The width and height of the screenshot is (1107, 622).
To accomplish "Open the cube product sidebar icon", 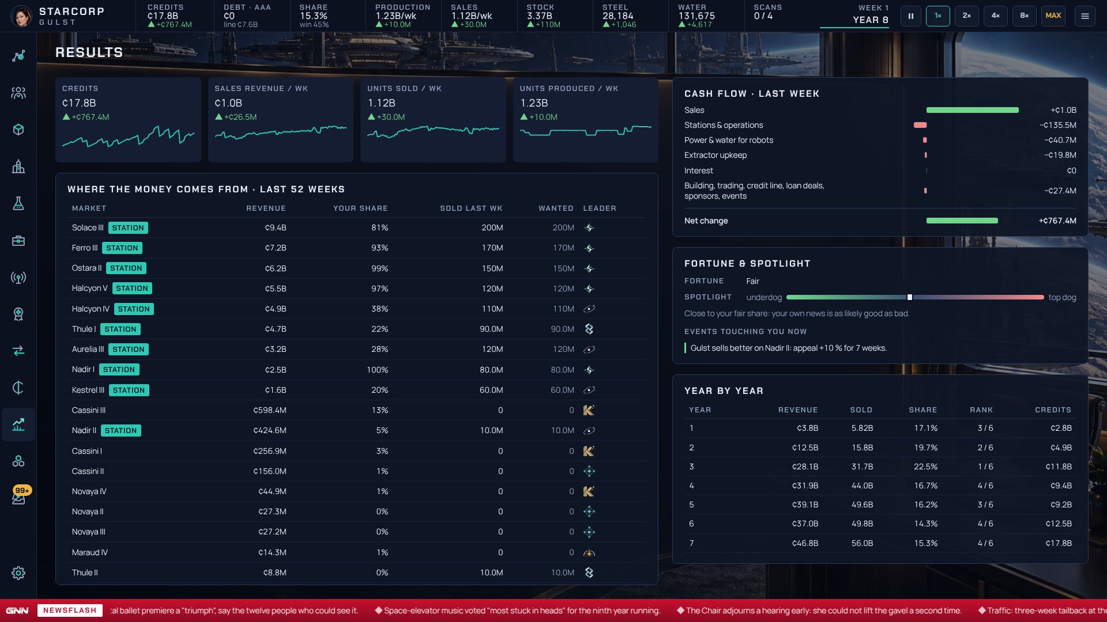I will click(x=18, y=130).
